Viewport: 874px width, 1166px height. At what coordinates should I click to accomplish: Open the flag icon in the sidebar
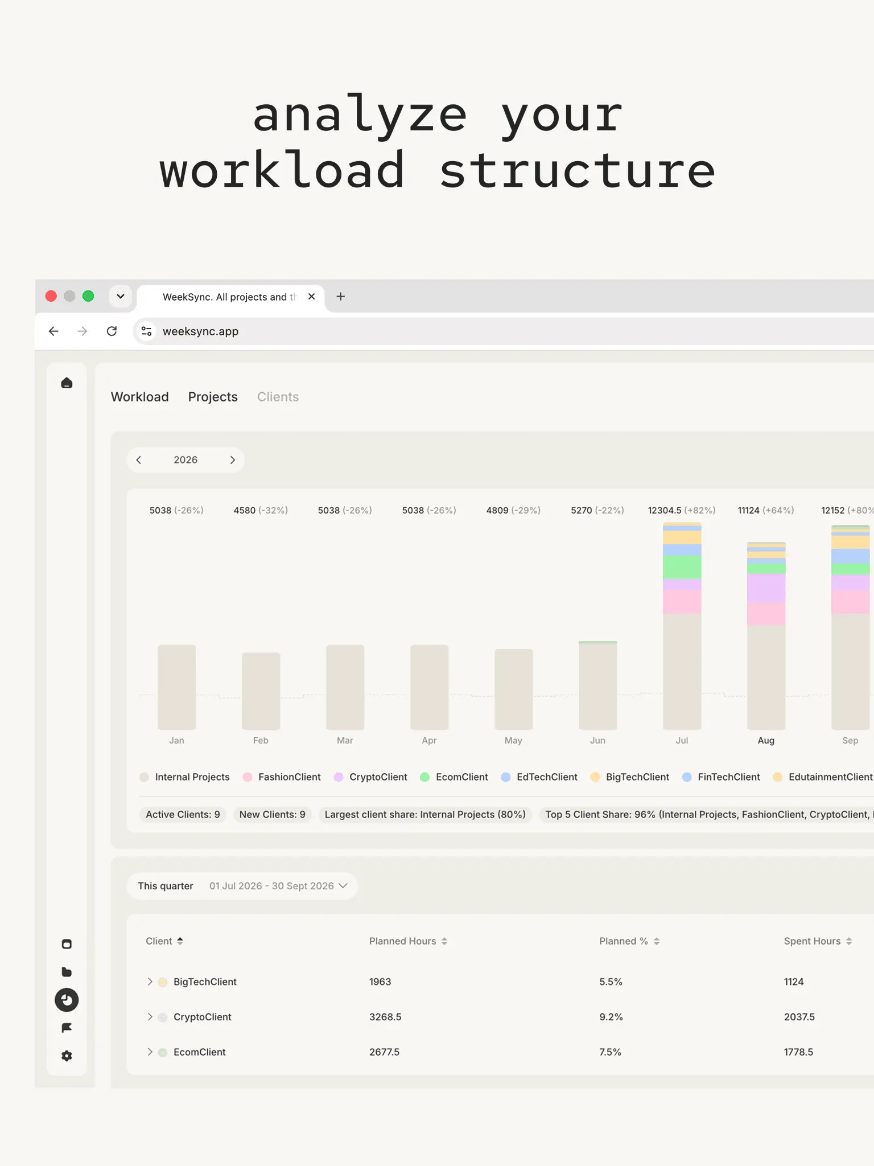pyautogui.click(x=67, y=1028)
